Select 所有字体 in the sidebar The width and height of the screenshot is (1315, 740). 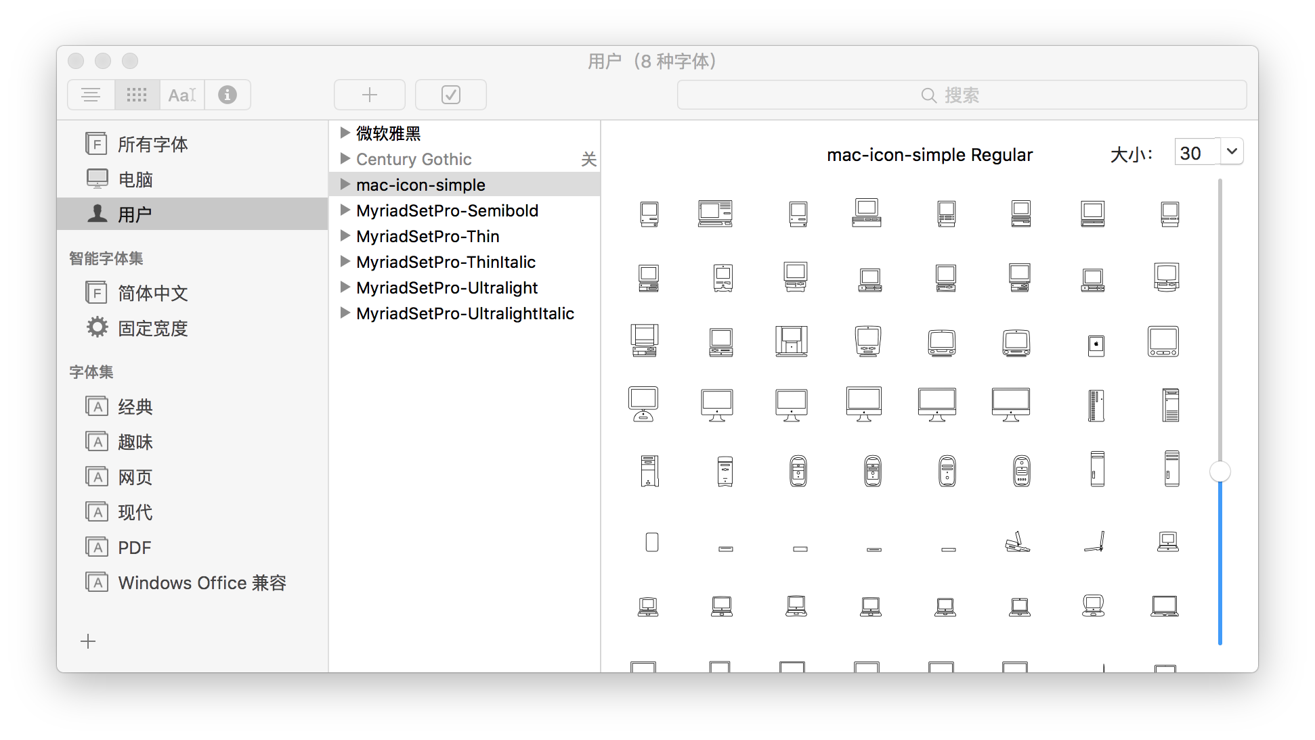coord(152,143)
